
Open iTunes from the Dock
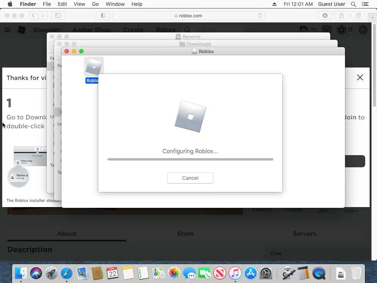pos(235,273)
